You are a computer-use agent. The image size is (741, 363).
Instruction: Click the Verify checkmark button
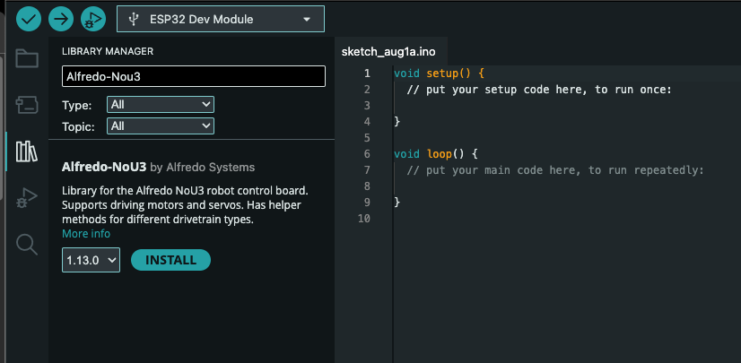29,19
